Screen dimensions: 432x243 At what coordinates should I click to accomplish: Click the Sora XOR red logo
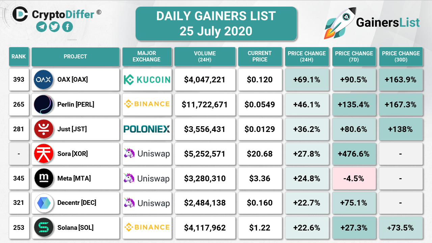click(x=44, y=154)
